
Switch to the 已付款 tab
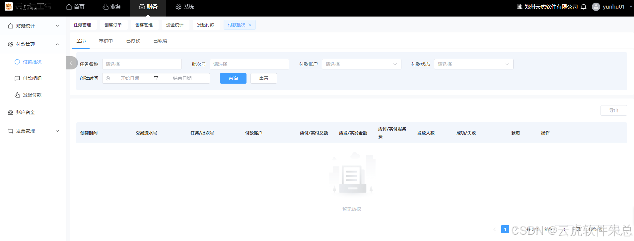click(133, 41)
